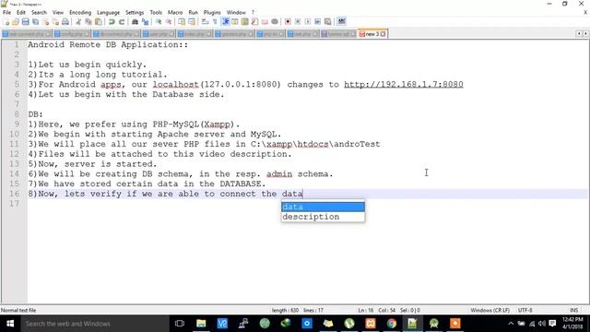Open the Encoding menu
This screenshot has height=332, width=590.
click(80, 12)
